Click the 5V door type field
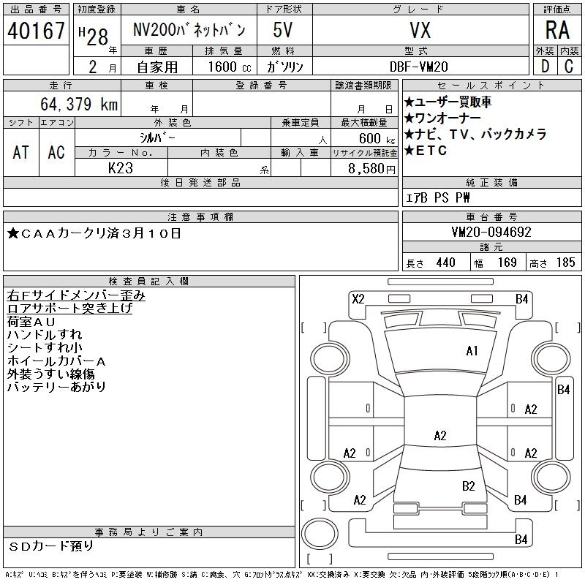 click(283, 30)
